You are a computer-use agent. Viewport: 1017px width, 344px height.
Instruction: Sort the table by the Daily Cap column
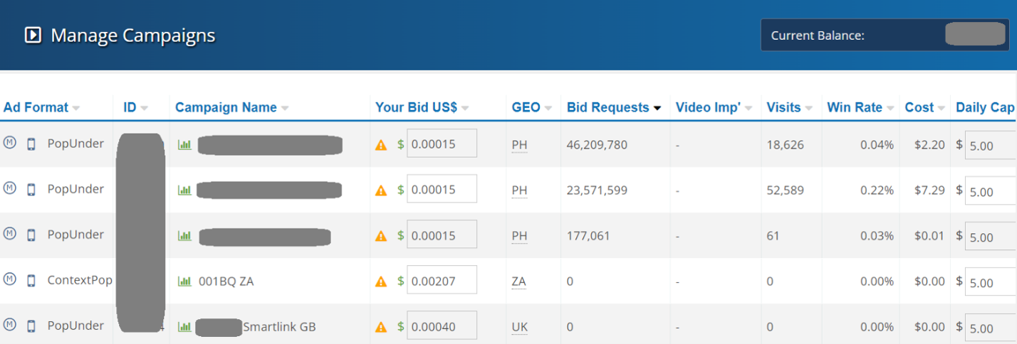[x=985, y=107]
